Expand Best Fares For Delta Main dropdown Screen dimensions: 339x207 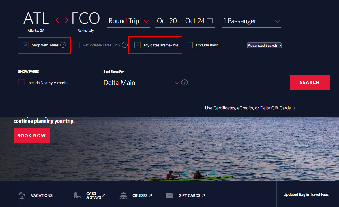[x=145, y=83]
